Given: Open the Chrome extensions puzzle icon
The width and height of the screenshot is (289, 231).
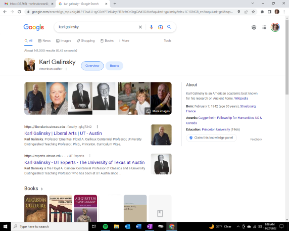Looking at the screenshot, I should [x=262, y=12].
